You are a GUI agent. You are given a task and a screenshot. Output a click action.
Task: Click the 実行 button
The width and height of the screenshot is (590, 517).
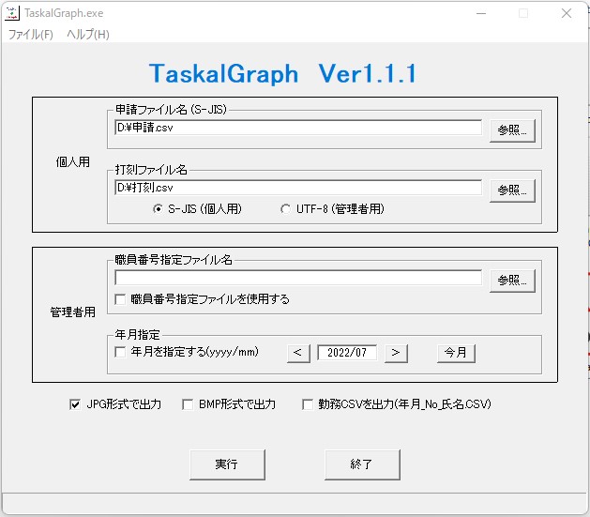[x=227, y=464]
